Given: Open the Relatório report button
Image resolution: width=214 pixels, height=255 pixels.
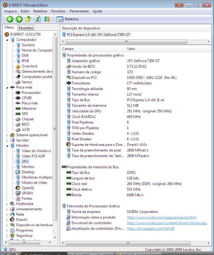Looking at the screenshot, I should (x=68, y=19).
